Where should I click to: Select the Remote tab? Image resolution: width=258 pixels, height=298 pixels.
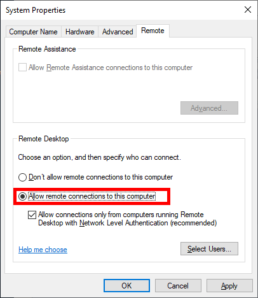pyautogui.click(x=153, y=31)
